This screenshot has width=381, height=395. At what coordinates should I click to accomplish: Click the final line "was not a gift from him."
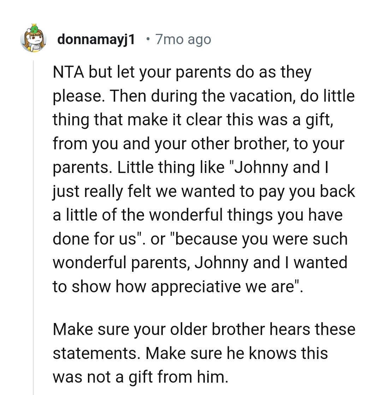pyautogui.click(x=141, y=377)
